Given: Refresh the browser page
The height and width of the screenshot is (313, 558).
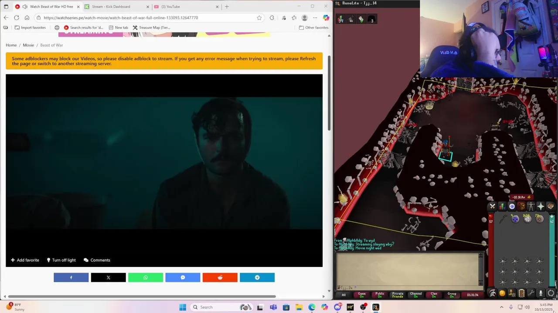Looking at the screenshot, I should [x=17, y=18].
